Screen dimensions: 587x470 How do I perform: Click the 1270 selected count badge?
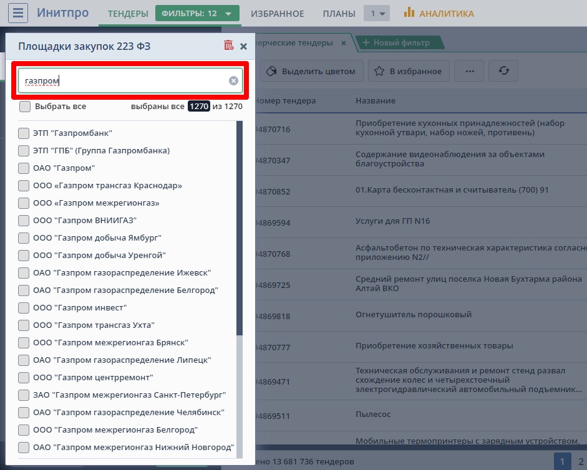coord(199,106)
